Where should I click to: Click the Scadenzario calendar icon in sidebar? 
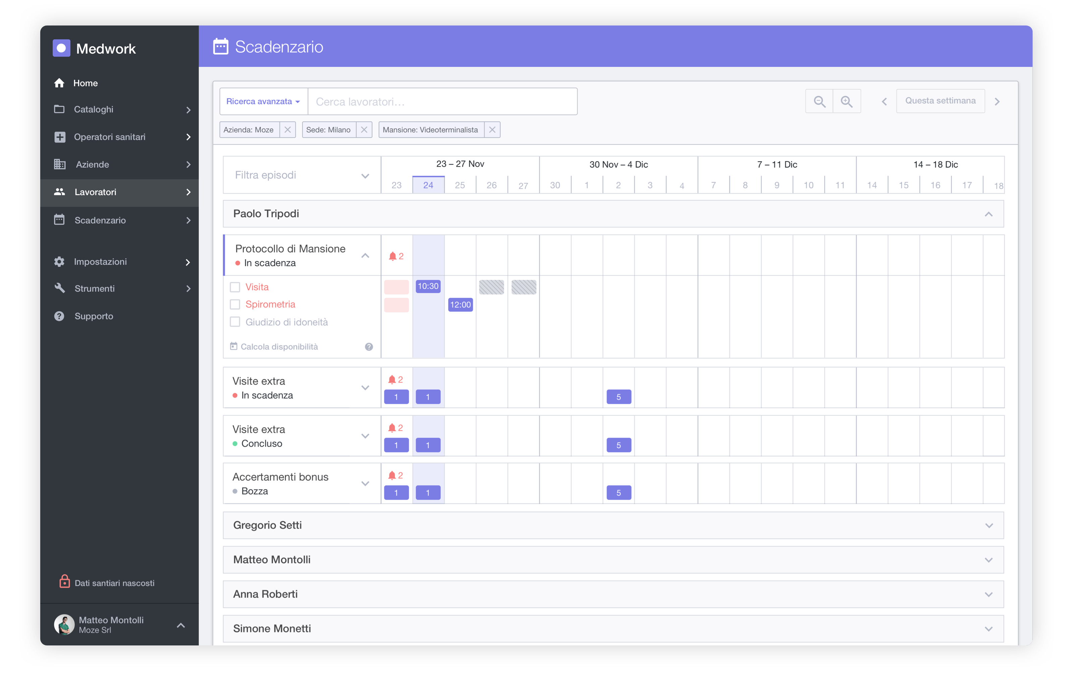pyautogui.click(x=59, y=220)
